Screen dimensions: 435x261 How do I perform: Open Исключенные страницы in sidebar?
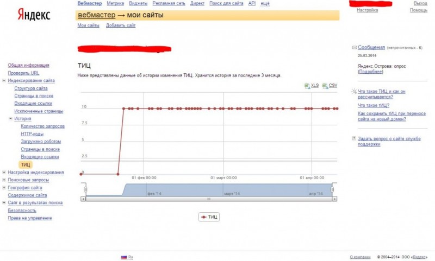click(x=39, y=111)
